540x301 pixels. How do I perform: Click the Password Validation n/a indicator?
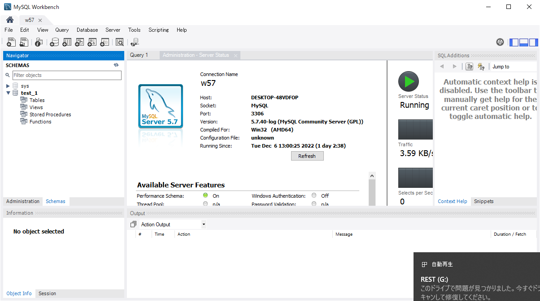(x=314, y=204)
